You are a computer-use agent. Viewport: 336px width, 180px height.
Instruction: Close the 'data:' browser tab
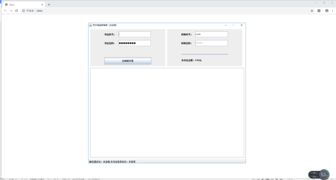click(42, 4)
